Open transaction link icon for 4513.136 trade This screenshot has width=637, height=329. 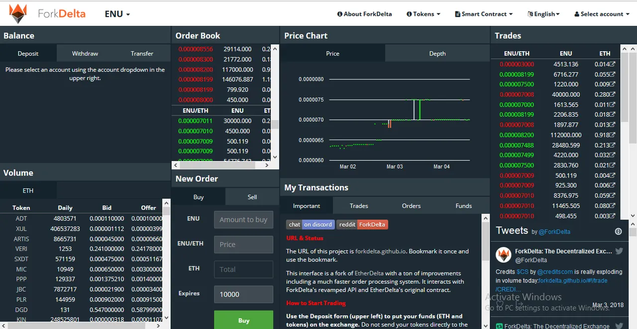pos(613,64)
